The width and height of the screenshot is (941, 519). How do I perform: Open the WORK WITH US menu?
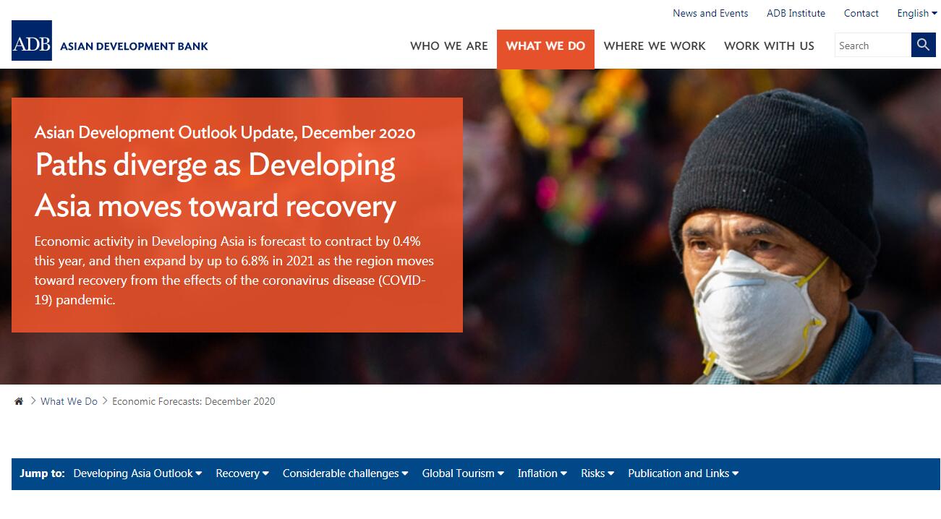(769, 46)
